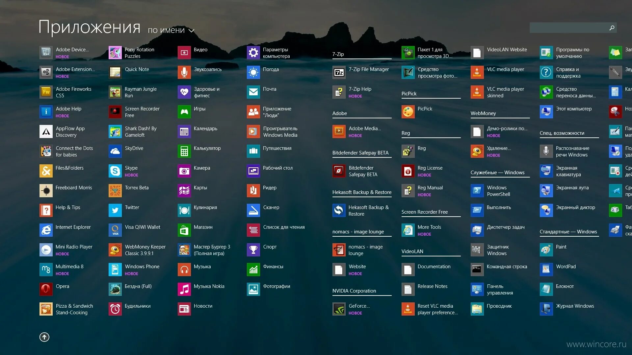Screen dimensions: 632x355
Task: Click the 'Панель управления' label
Action: [x=500, y=290]
